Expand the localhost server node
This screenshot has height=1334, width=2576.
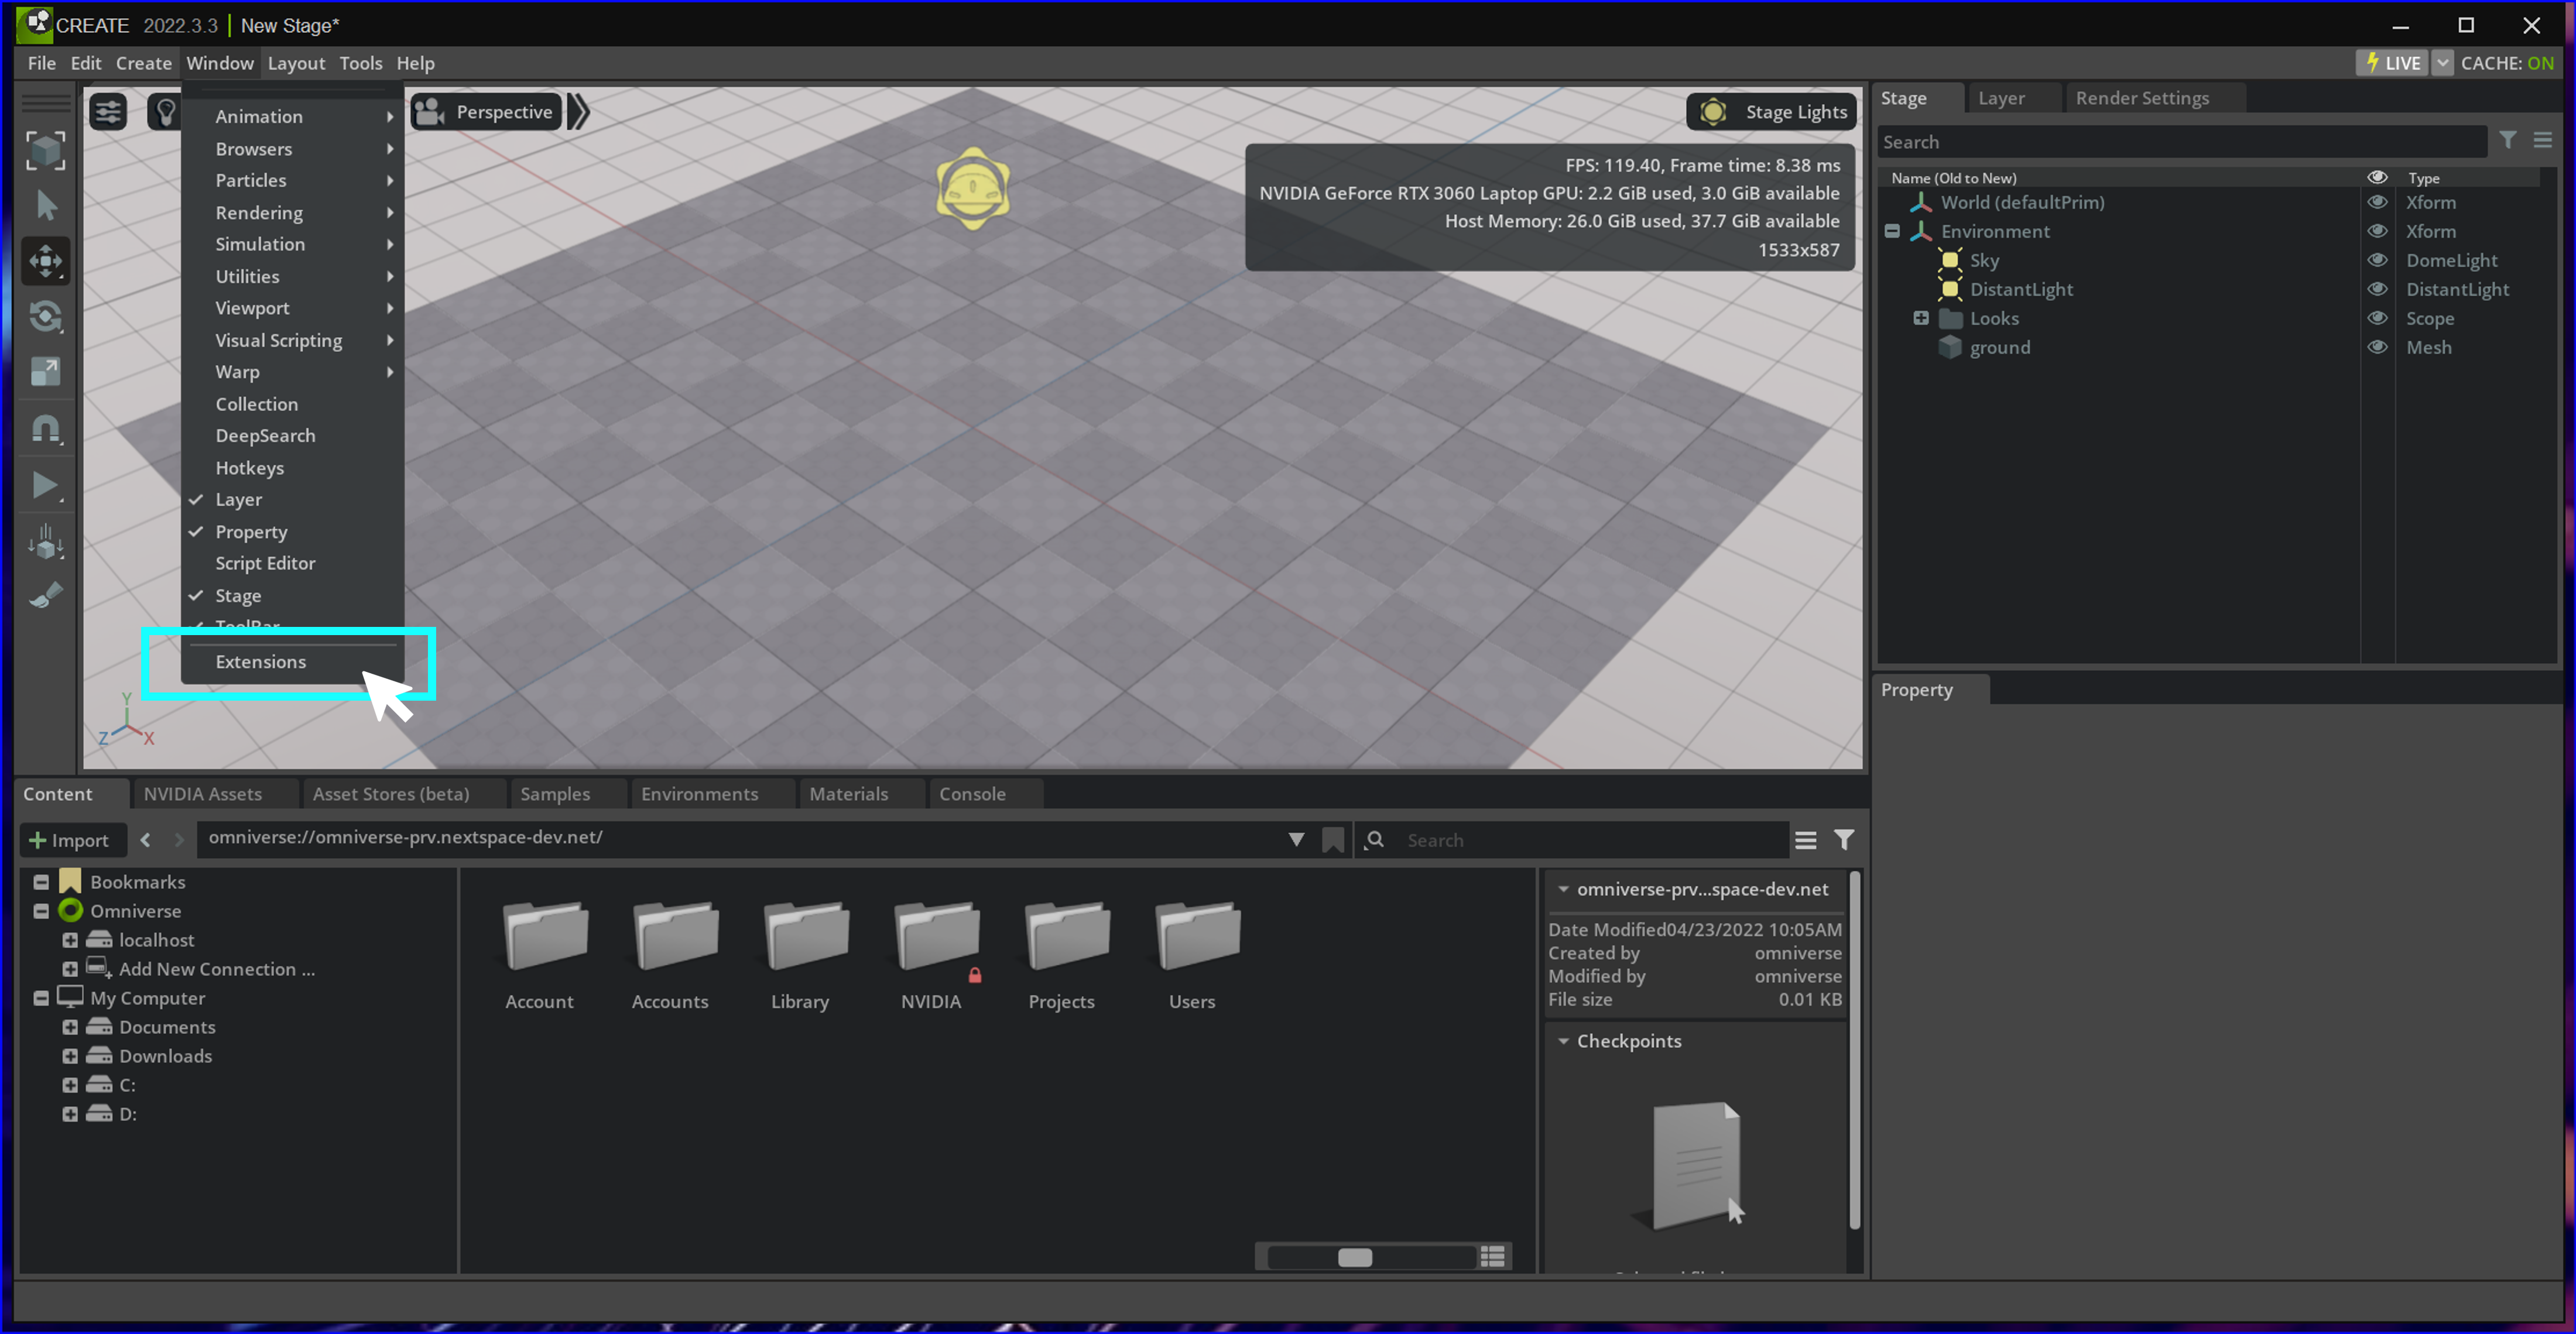click(x=70, y=940)
